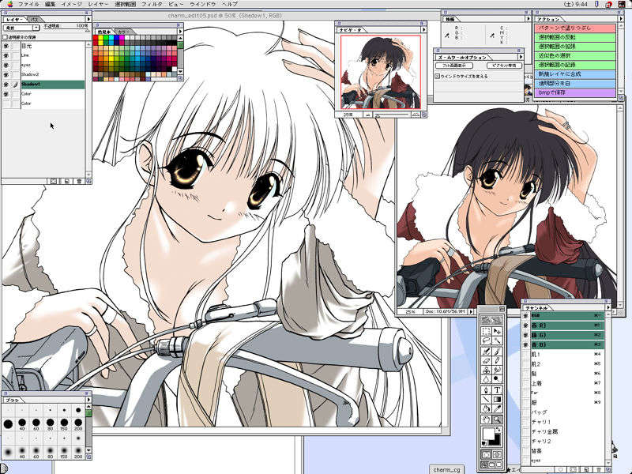Viewport: 632px width, 474px height.
Task: Click the Navigator zoom slider
Action: (x=391, y=115)
